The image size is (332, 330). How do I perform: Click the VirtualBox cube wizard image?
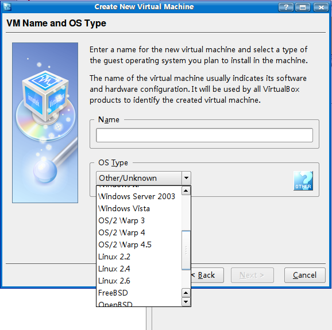pos(45,123)
